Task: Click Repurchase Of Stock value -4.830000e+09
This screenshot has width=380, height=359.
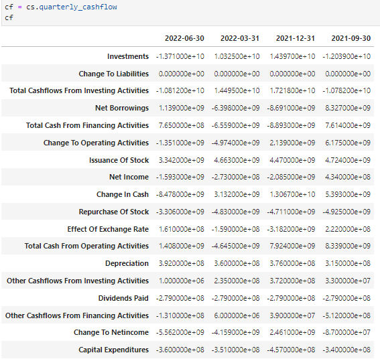Action: pyautogui.click(x=235, y=212)
